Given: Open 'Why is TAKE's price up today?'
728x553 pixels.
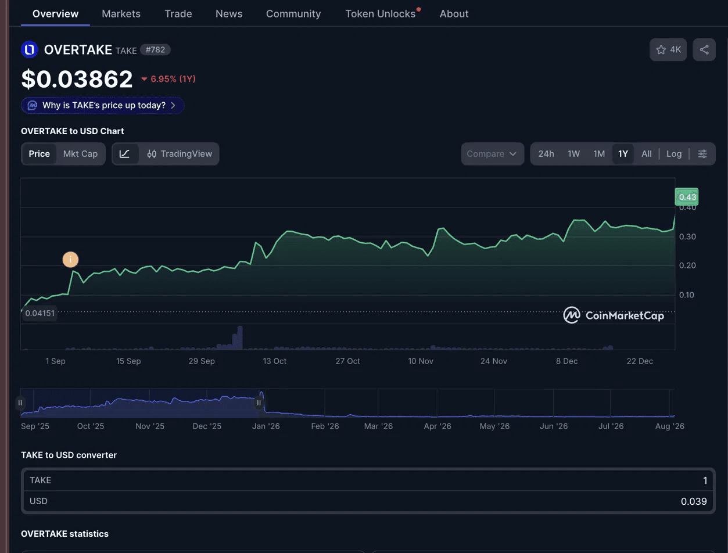Looking at the screenshot, I should (103, 105).
